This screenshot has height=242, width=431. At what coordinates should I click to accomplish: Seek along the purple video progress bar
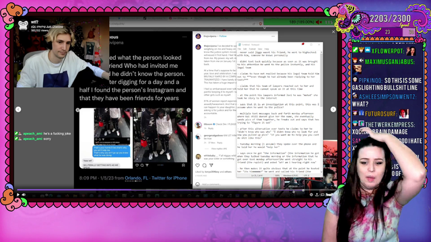(176, 190)
